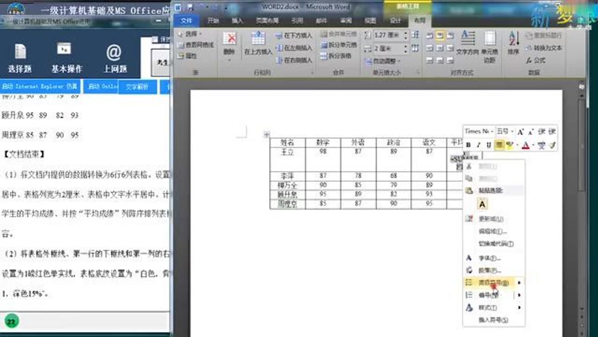
Task: Switch to the 设计 ribbon tab
Action: [x=395, y=19]
